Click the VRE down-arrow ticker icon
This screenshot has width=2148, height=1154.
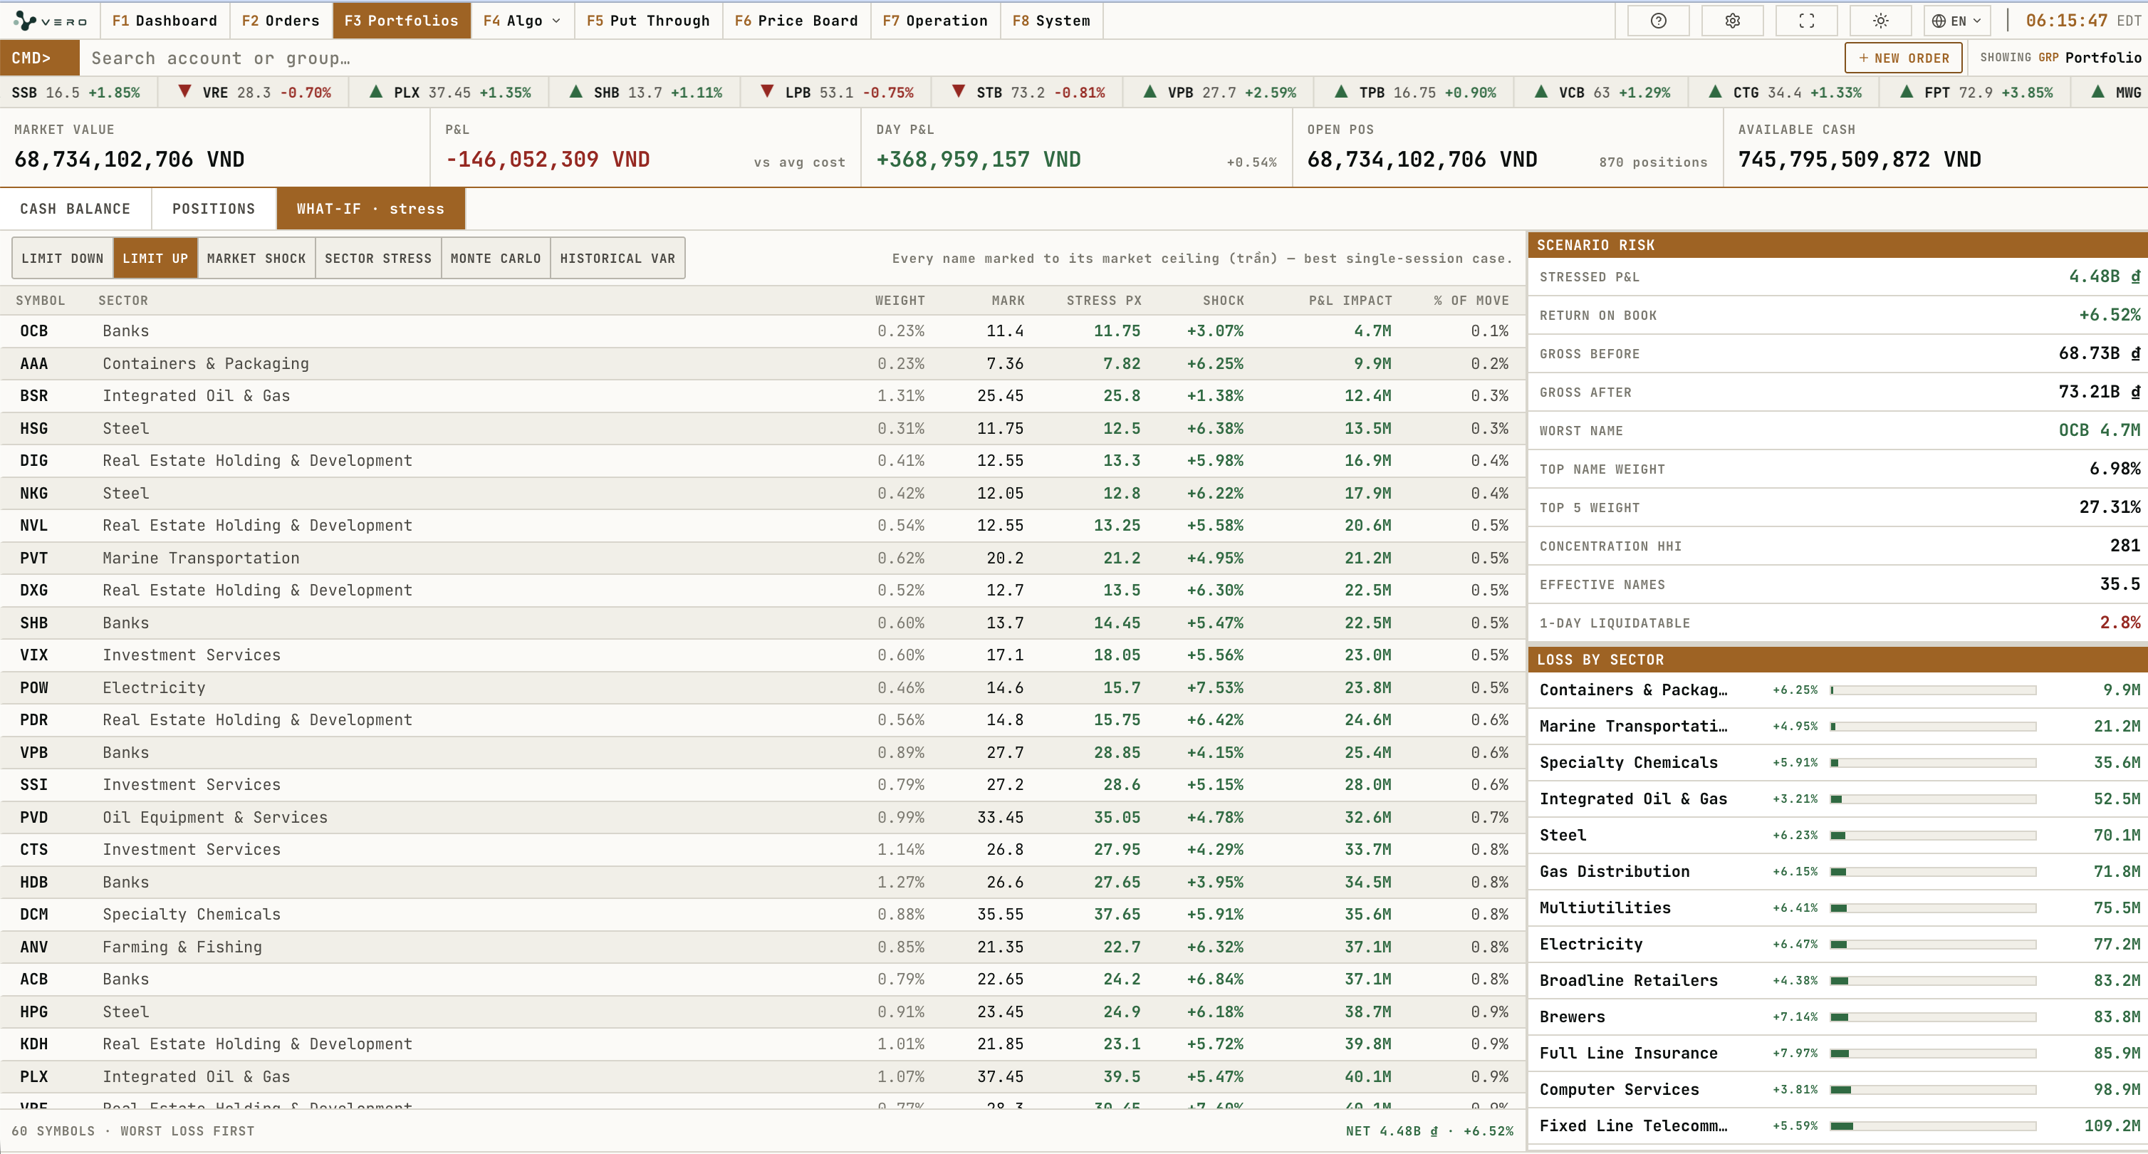click(x=184, y=92)
